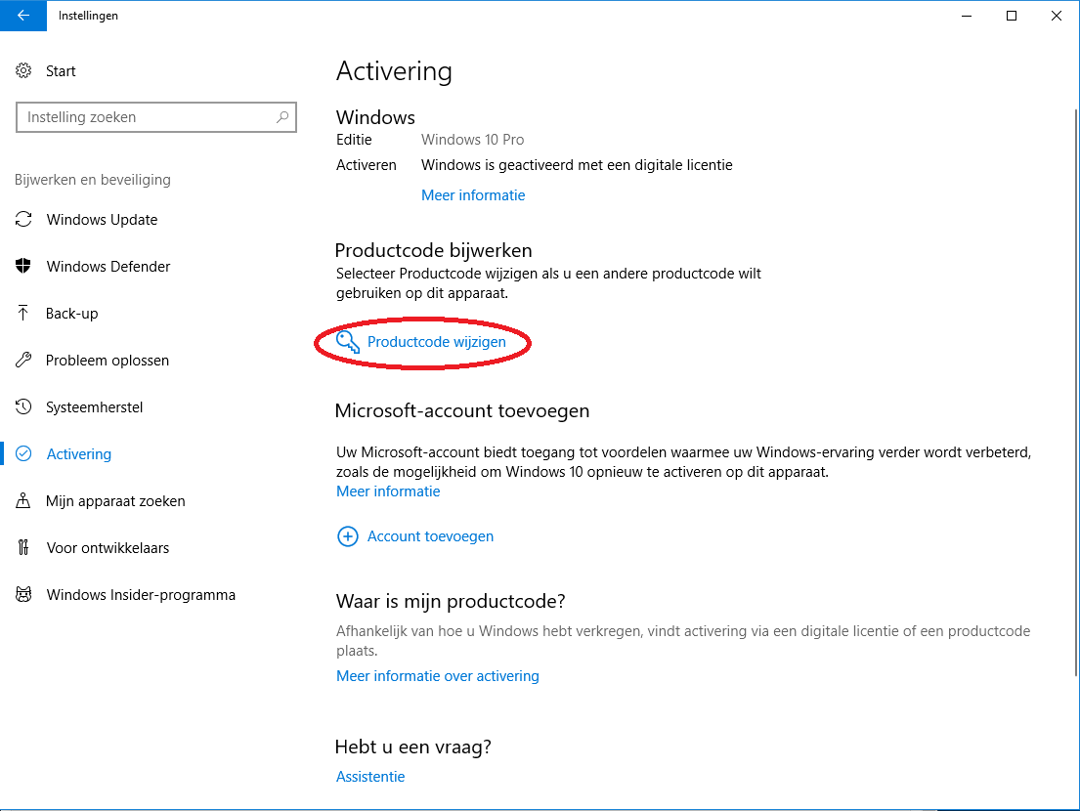
Task: Click the back arrow in title bar
Action: click(x=23, y=16)
